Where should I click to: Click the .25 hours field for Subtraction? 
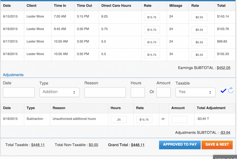(x=118, y=119)
